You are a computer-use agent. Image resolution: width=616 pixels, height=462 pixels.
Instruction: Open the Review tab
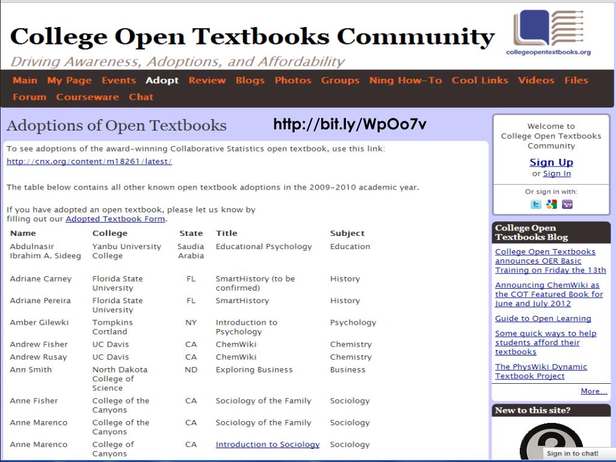click(x=208, y=81)
